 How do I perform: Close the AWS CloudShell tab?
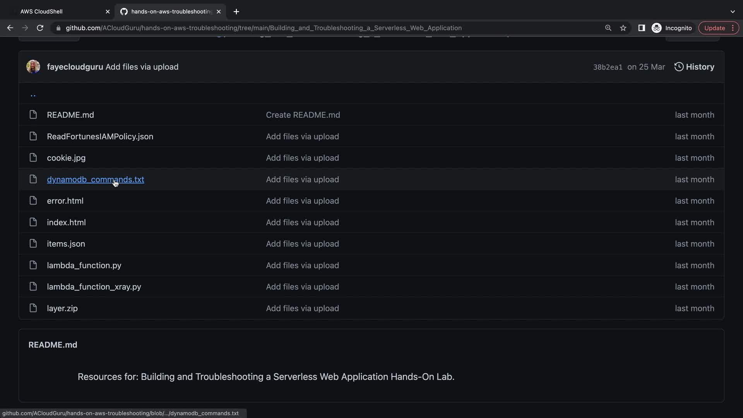(108, 12)
